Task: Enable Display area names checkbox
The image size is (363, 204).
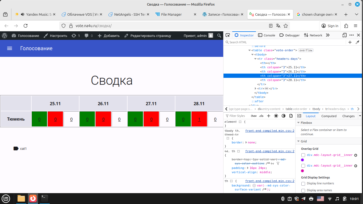Action: click(x=303, y=190)
